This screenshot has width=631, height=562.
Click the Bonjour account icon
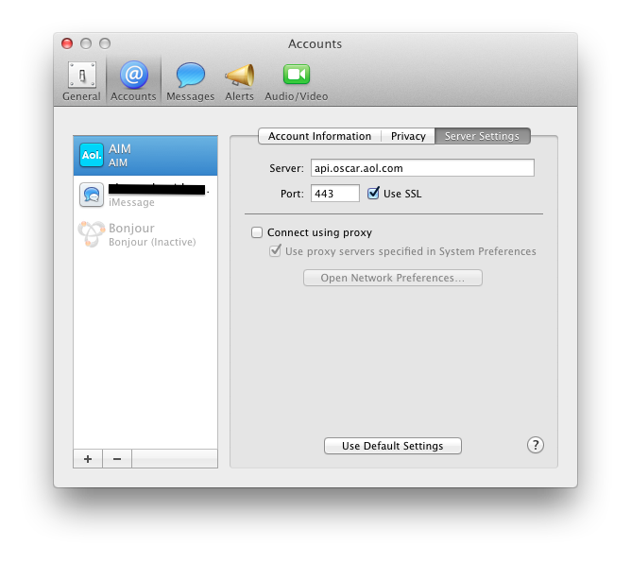tap(92, 233)
